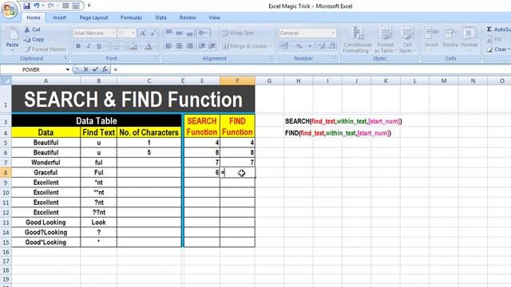Click the Comma Style icon
The image size is (511, 287).
310,46
